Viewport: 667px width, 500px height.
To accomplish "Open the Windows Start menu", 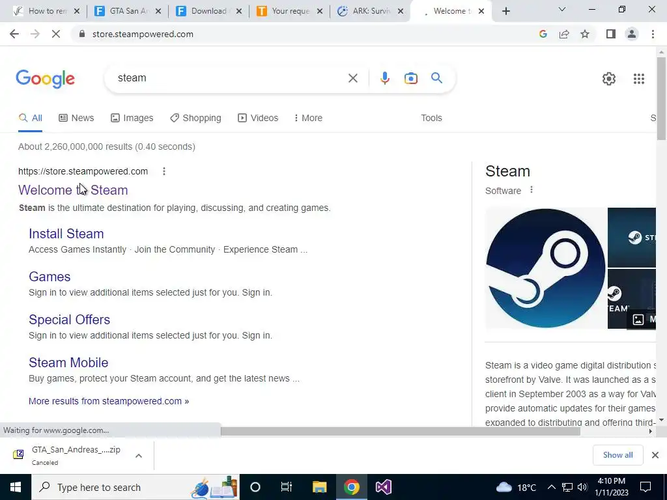I will tap(16, 487).
